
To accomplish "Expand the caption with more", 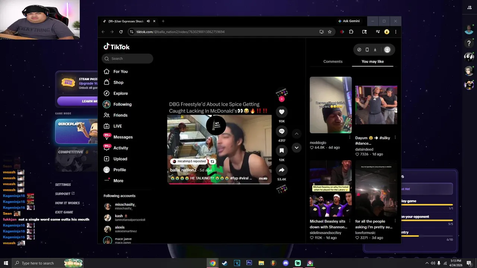I will [263, 178].
